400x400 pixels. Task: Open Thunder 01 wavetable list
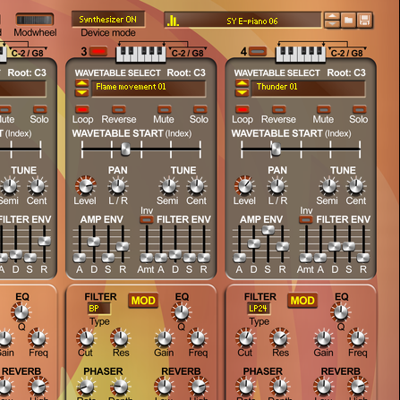pos(308,88)
